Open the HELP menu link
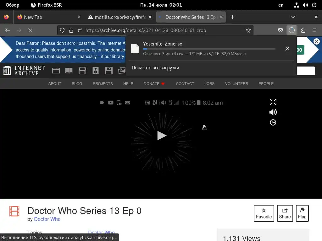This screenshot has width=322, height=241. (128, 83)
